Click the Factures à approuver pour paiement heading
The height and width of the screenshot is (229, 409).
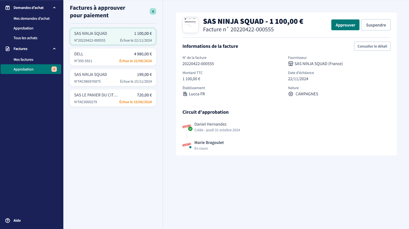point(97,12)
